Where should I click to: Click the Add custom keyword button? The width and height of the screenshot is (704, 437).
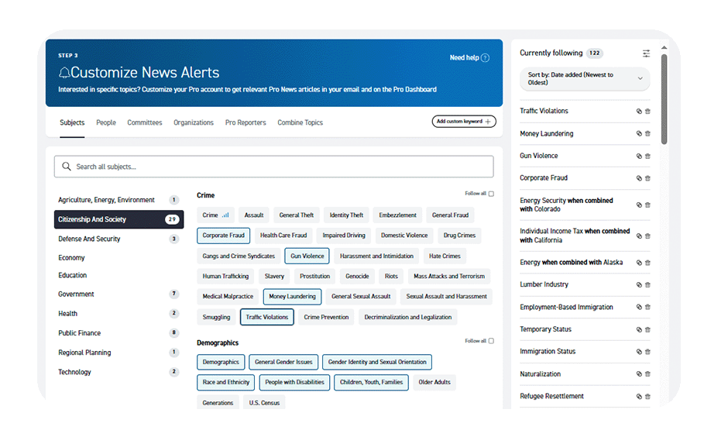coord(464,122)
